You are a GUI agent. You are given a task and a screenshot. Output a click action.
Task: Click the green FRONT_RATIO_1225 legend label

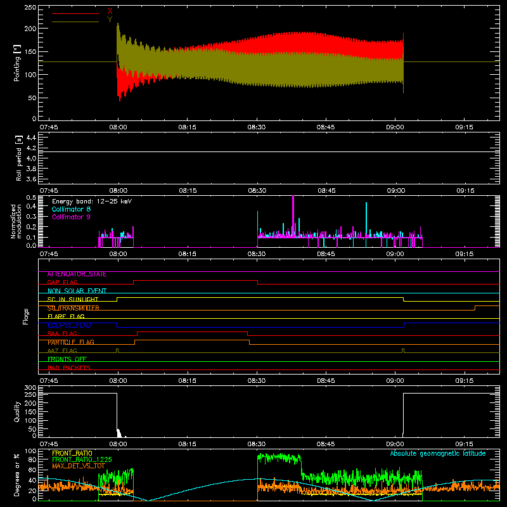82,459
